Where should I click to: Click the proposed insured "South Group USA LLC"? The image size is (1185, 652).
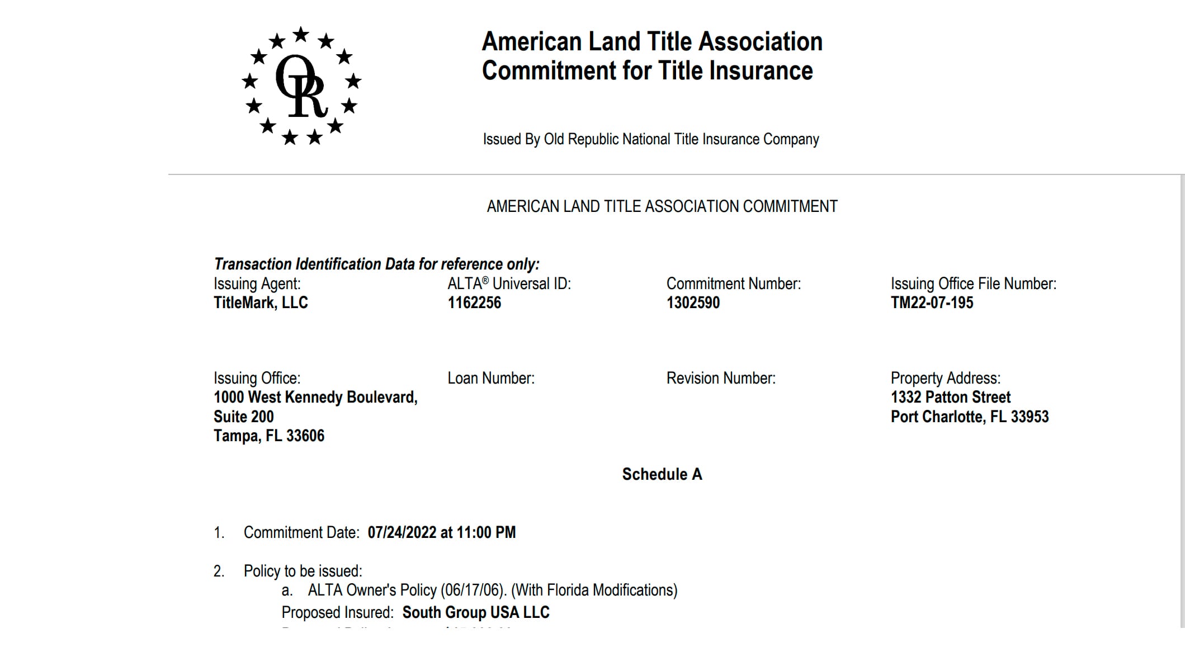pyautogui.click(x=476, y=612)
